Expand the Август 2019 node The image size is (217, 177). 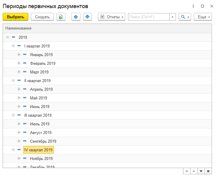(x=19, y=133)
